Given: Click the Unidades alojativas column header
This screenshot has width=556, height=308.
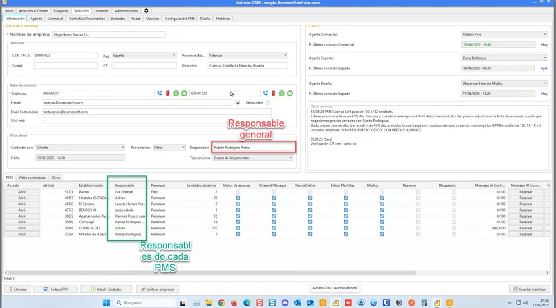Looking at the screenshot, I should click(201, 185).
